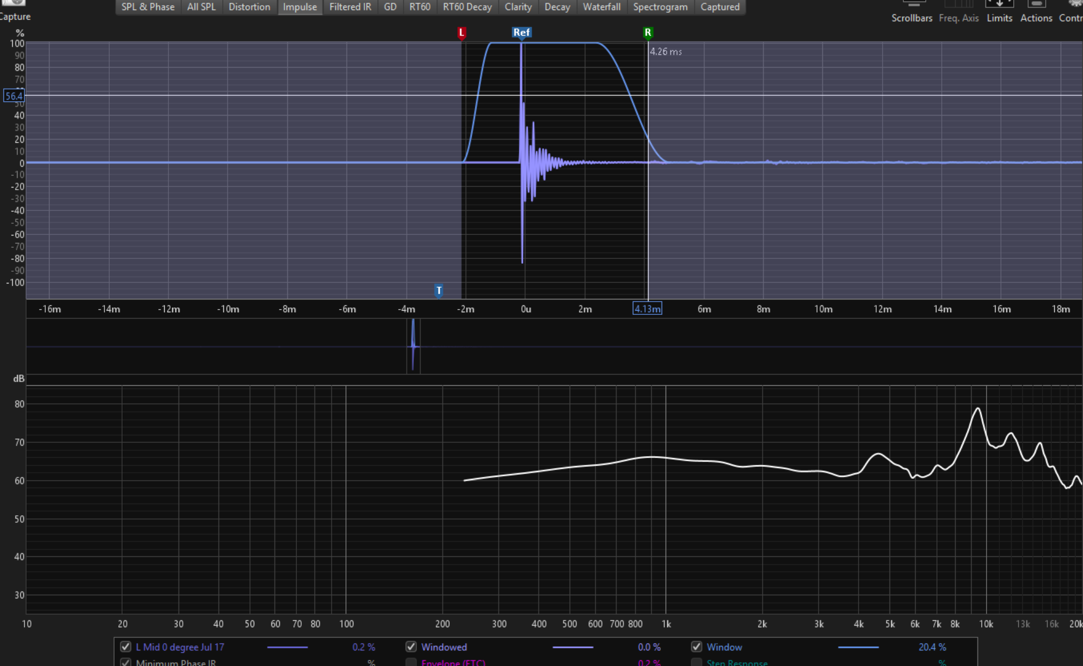Toggle the Window trace checkbox
The width and height of the screenshot is (1083, 666).
[697, 647]
